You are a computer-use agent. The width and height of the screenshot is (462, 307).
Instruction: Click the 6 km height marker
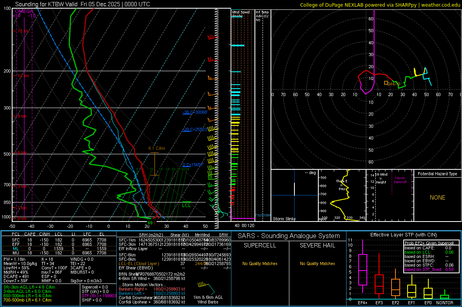tap(22, 153)
